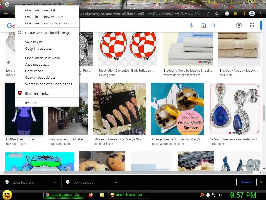Open the Extensions puzzle icon
266x200 pixels.
(235, 14)
